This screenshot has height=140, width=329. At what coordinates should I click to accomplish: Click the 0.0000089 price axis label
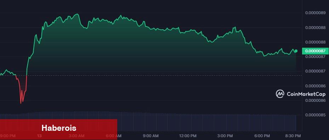pyautogui.click(x=315, y=13)
